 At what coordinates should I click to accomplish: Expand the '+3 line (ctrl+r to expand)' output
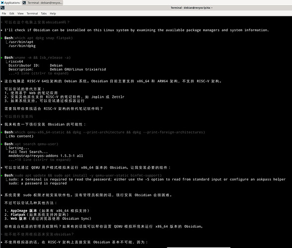(x=39, y=73)
